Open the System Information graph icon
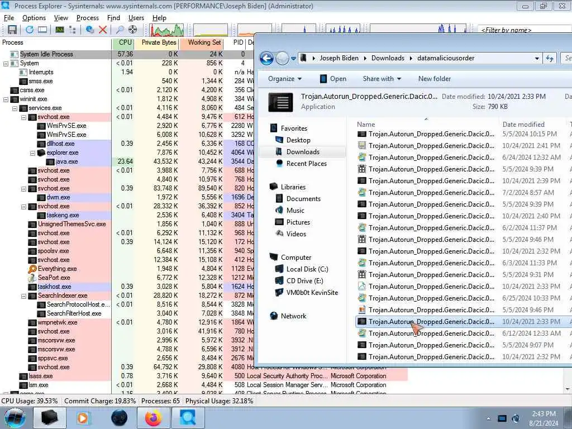The image size is (572, 429). coord(59,30)
